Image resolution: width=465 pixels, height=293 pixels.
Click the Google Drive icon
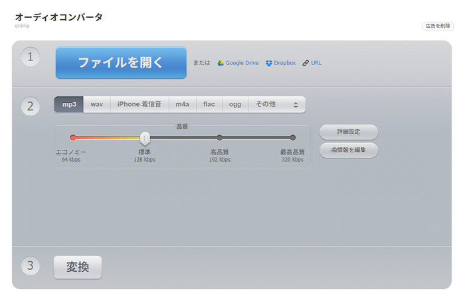click(x=221, y=63)
